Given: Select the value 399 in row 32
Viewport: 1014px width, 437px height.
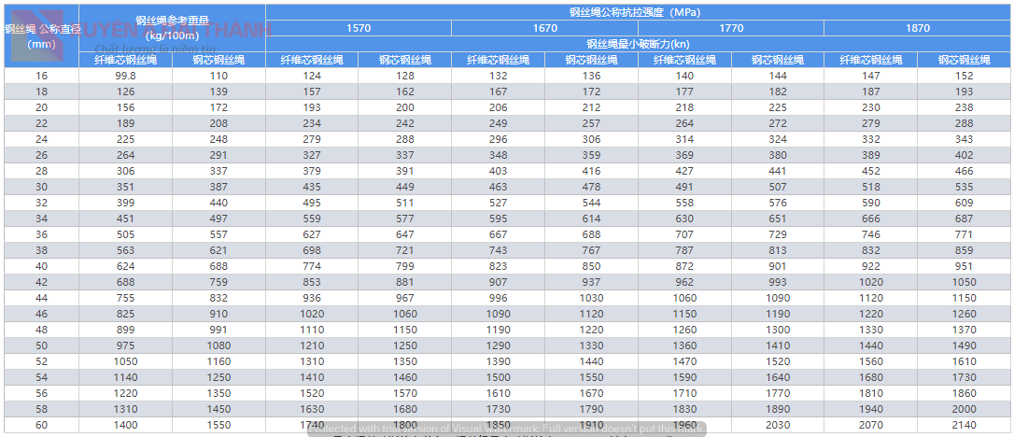Looking at the screenshot, I should tap(125, 203).
